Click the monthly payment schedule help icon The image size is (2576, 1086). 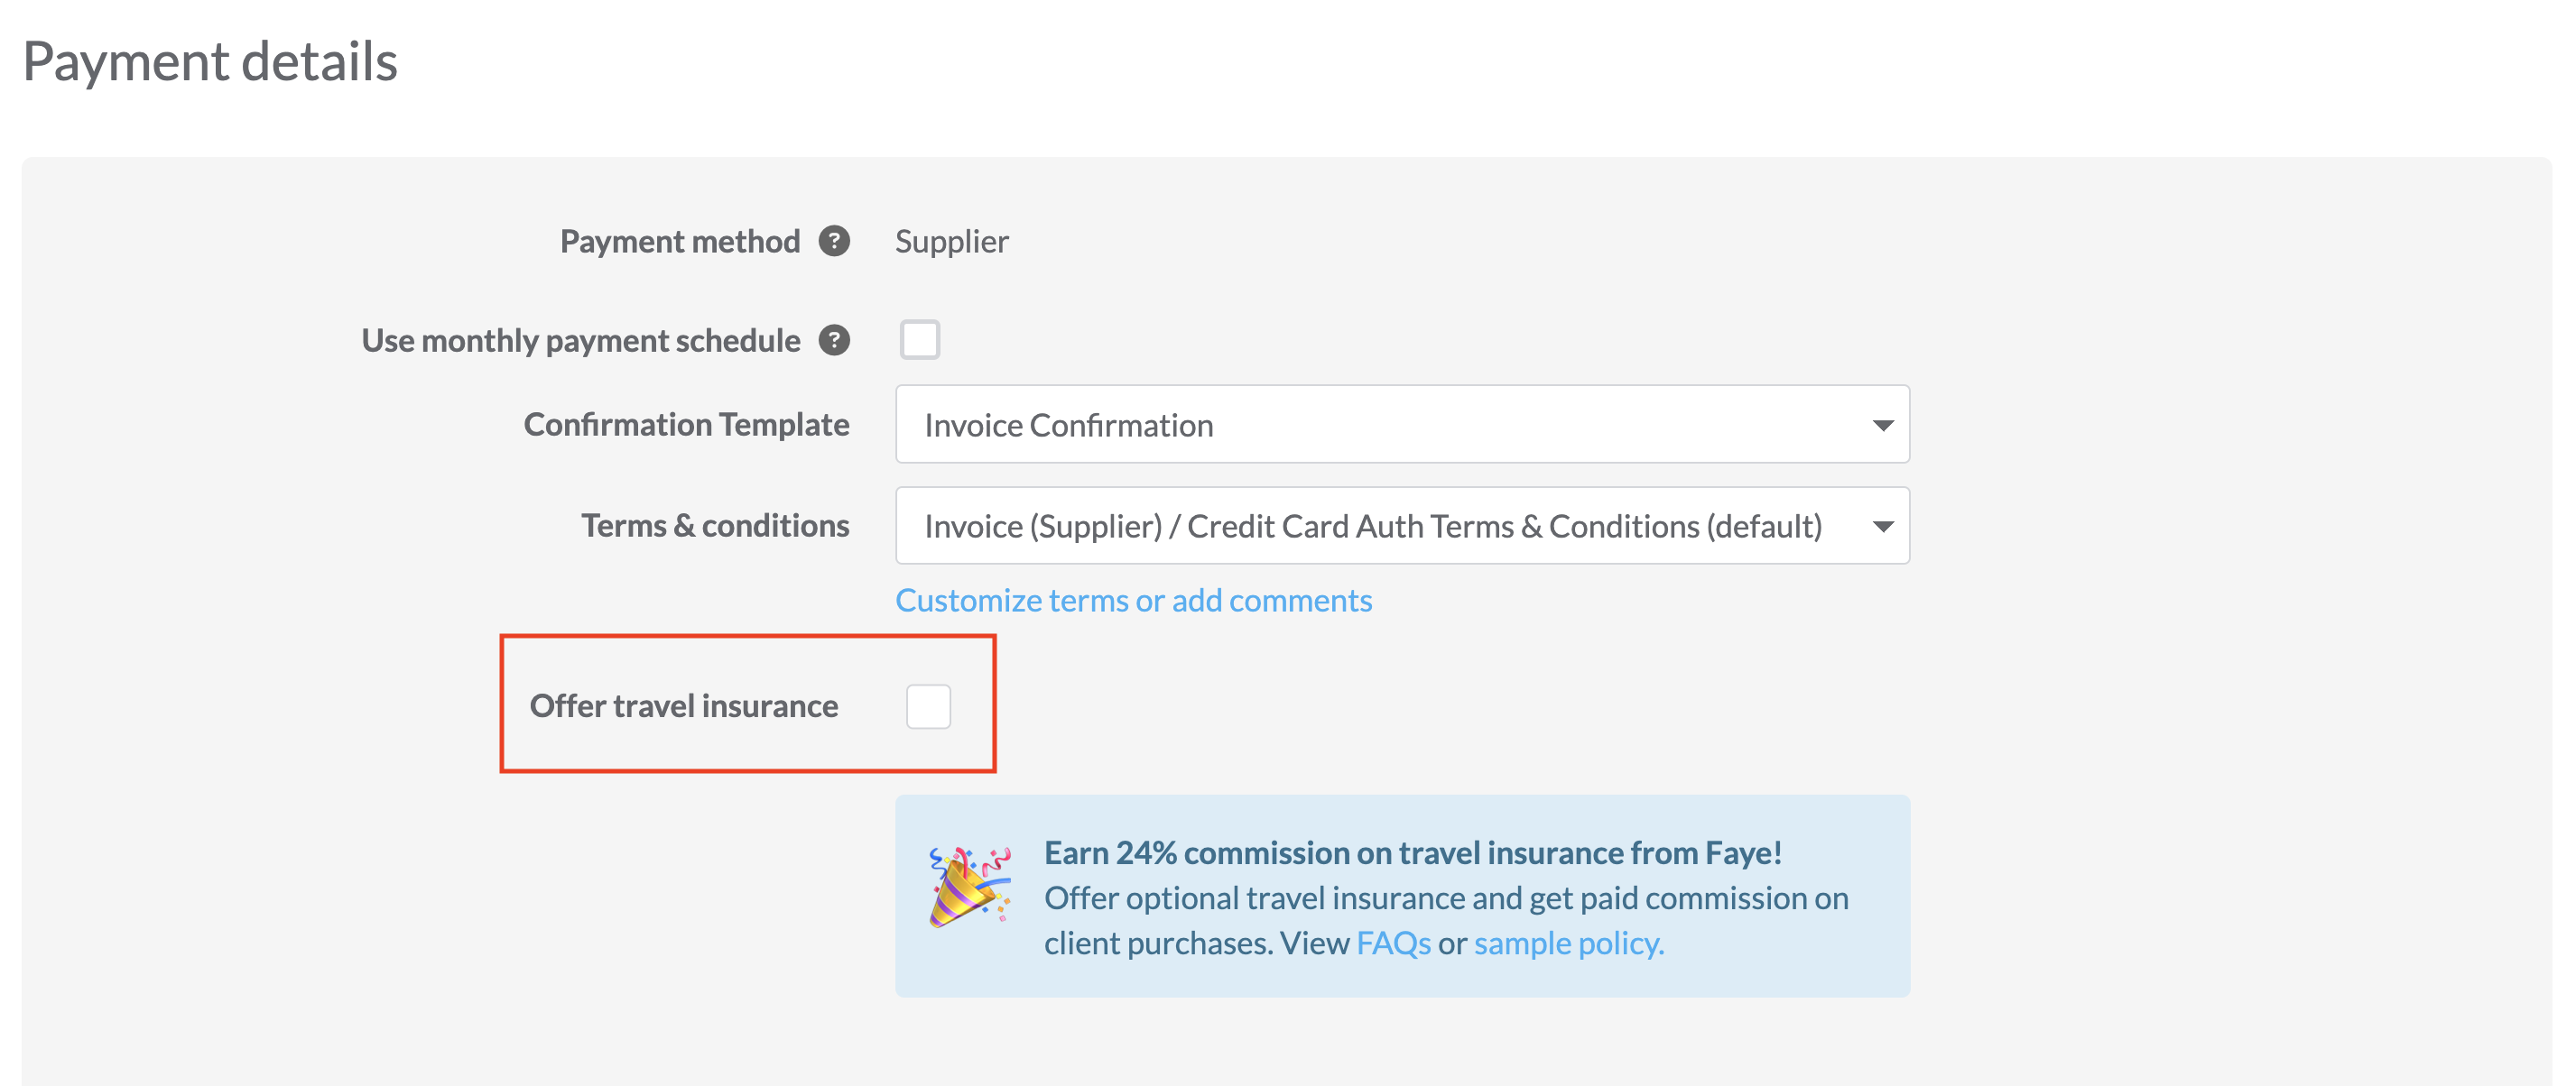coord(834,341)
